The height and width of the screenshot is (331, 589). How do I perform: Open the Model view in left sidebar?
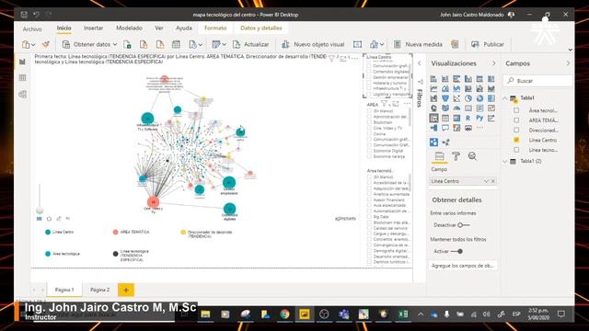(x=22, y=94)
